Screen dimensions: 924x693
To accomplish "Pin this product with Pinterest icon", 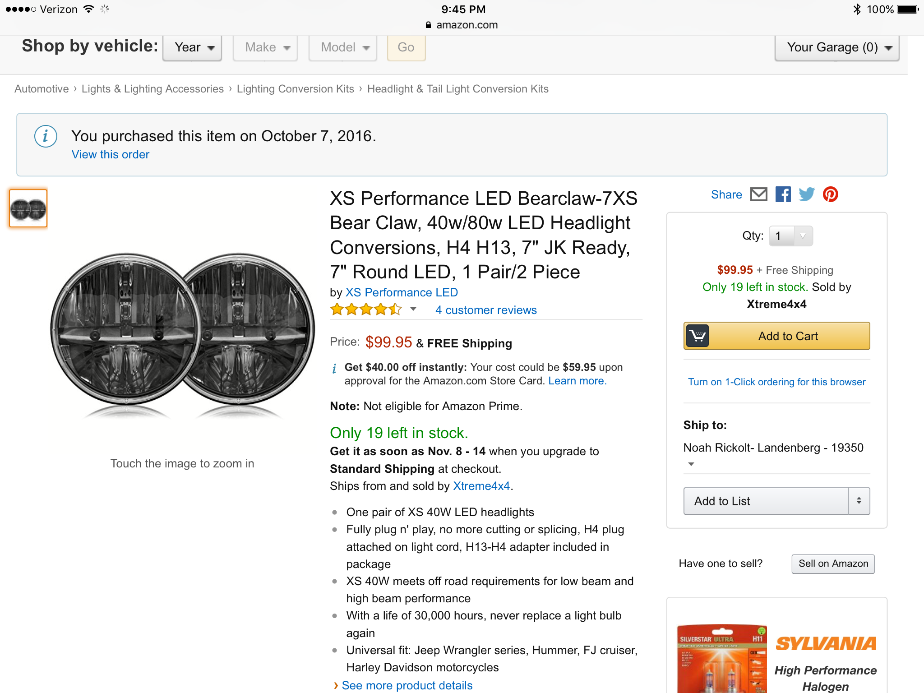I will click(x=830, y=194).
